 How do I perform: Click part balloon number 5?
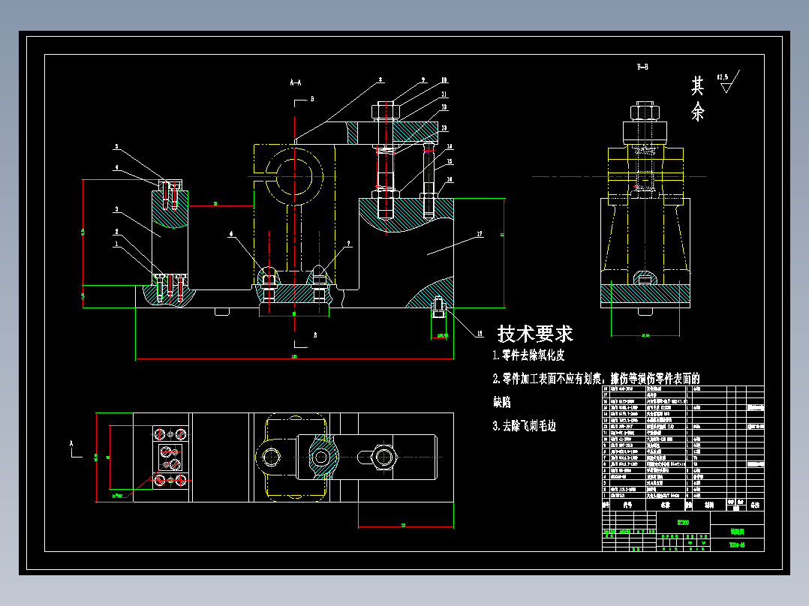[x=116, y=147]
